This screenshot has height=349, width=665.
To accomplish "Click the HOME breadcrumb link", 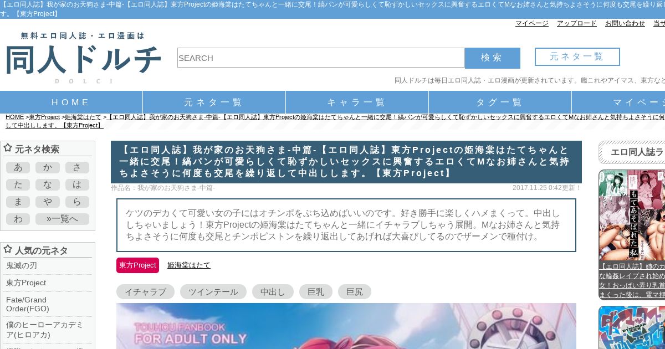I will 15,117.
